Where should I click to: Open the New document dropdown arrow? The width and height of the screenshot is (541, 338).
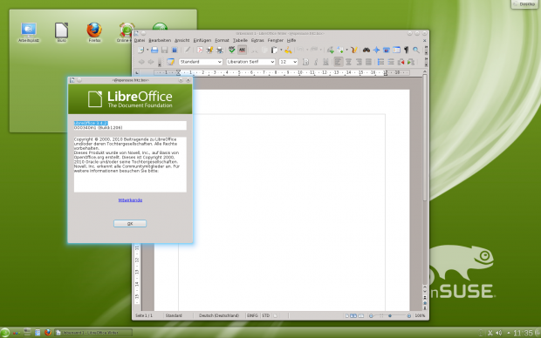(x=147, y=51)
